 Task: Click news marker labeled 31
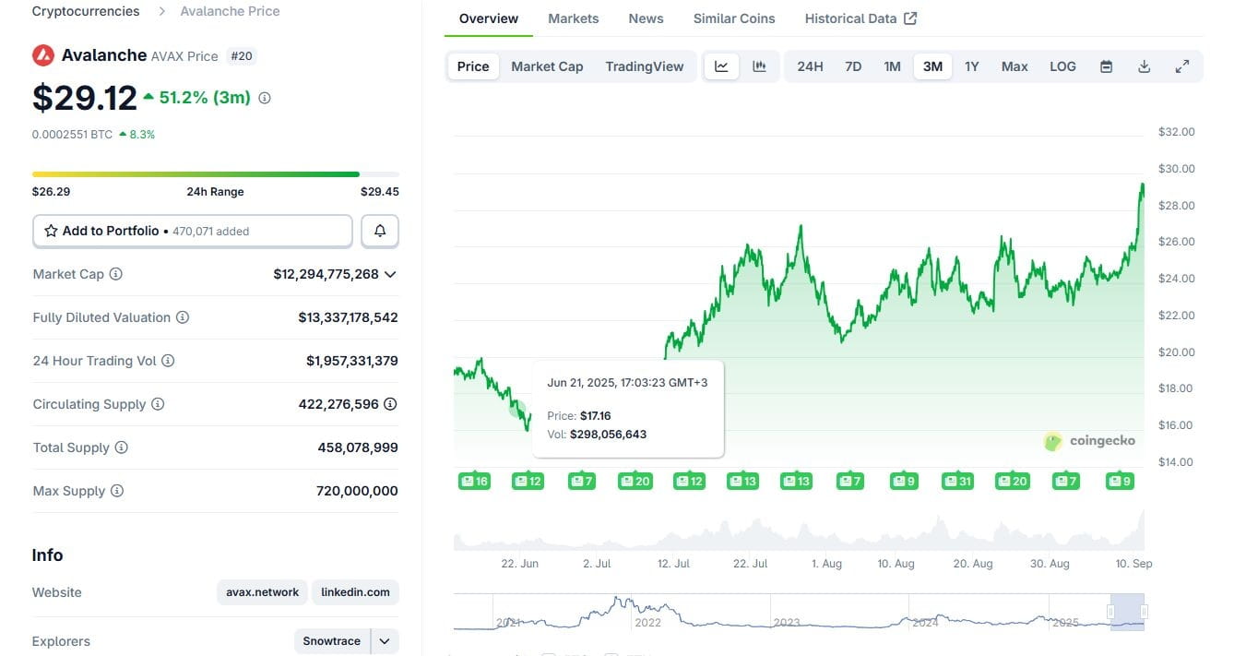957,481
